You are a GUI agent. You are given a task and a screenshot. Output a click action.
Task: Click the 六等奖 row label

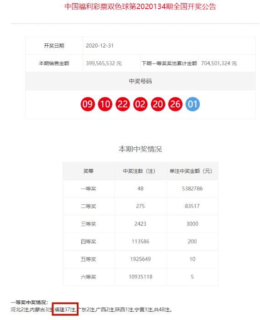click(89, 277)
